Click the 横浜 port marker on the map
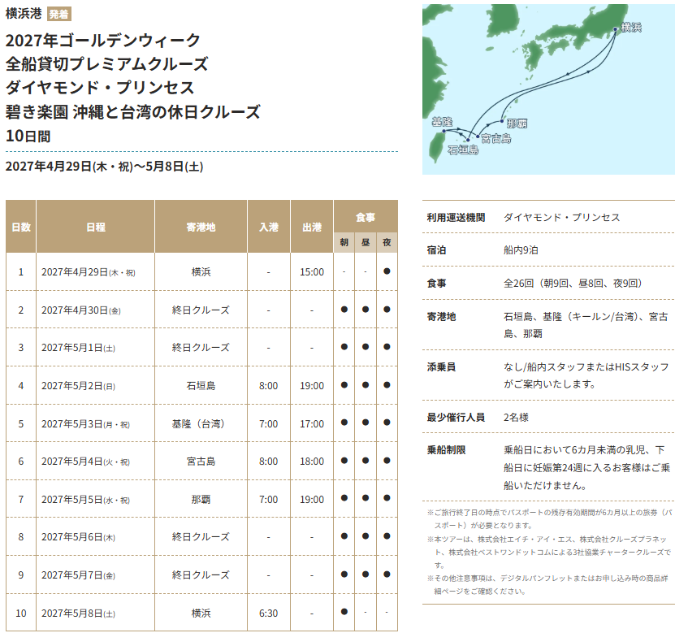The width and height of the screenshot is (675, 633). pyautogui.click(x=616, y=29)
